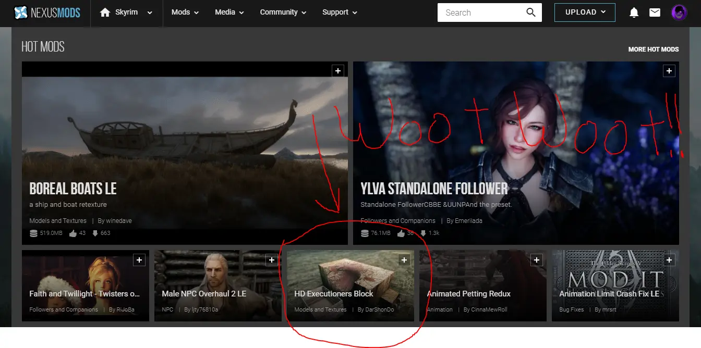Click plus icon on Animated Petting Redux card
Image resolution: width=701 pixels, height=348 pixels.
[536, 259]
